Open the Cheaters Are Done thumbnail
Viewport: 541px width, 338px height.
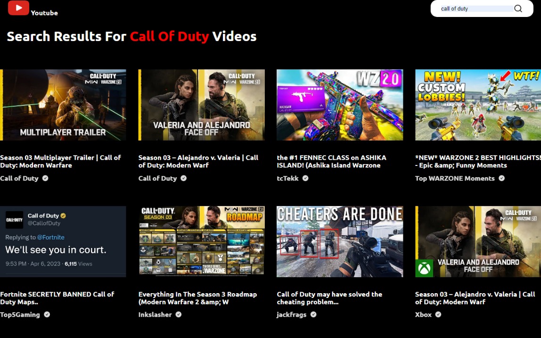tap(340, 242)
